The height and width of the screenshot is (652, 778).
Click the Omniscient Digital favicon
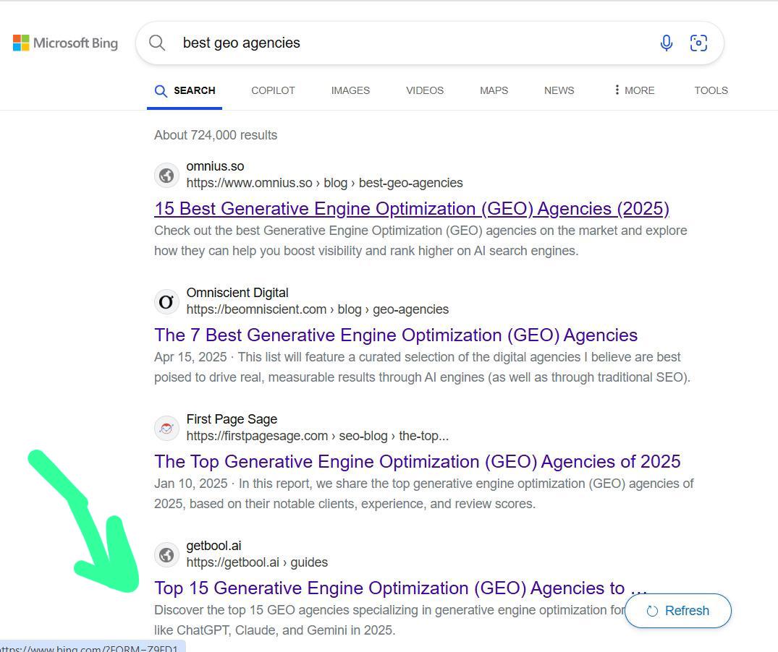(166, 301)
